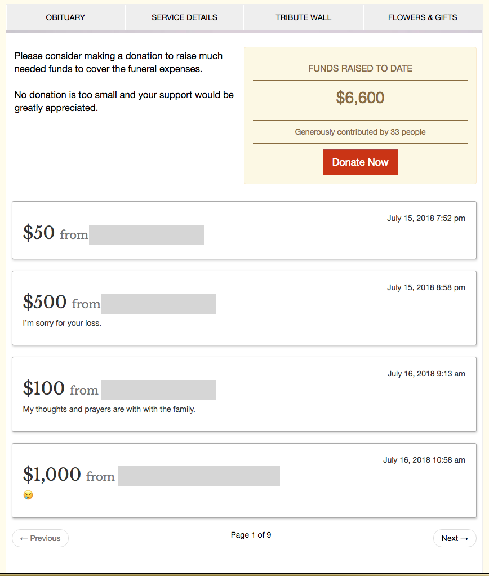Click the Funds Raised To Date heading
The height and width of the screenshot is (576, 489).
tap(360, 69)
